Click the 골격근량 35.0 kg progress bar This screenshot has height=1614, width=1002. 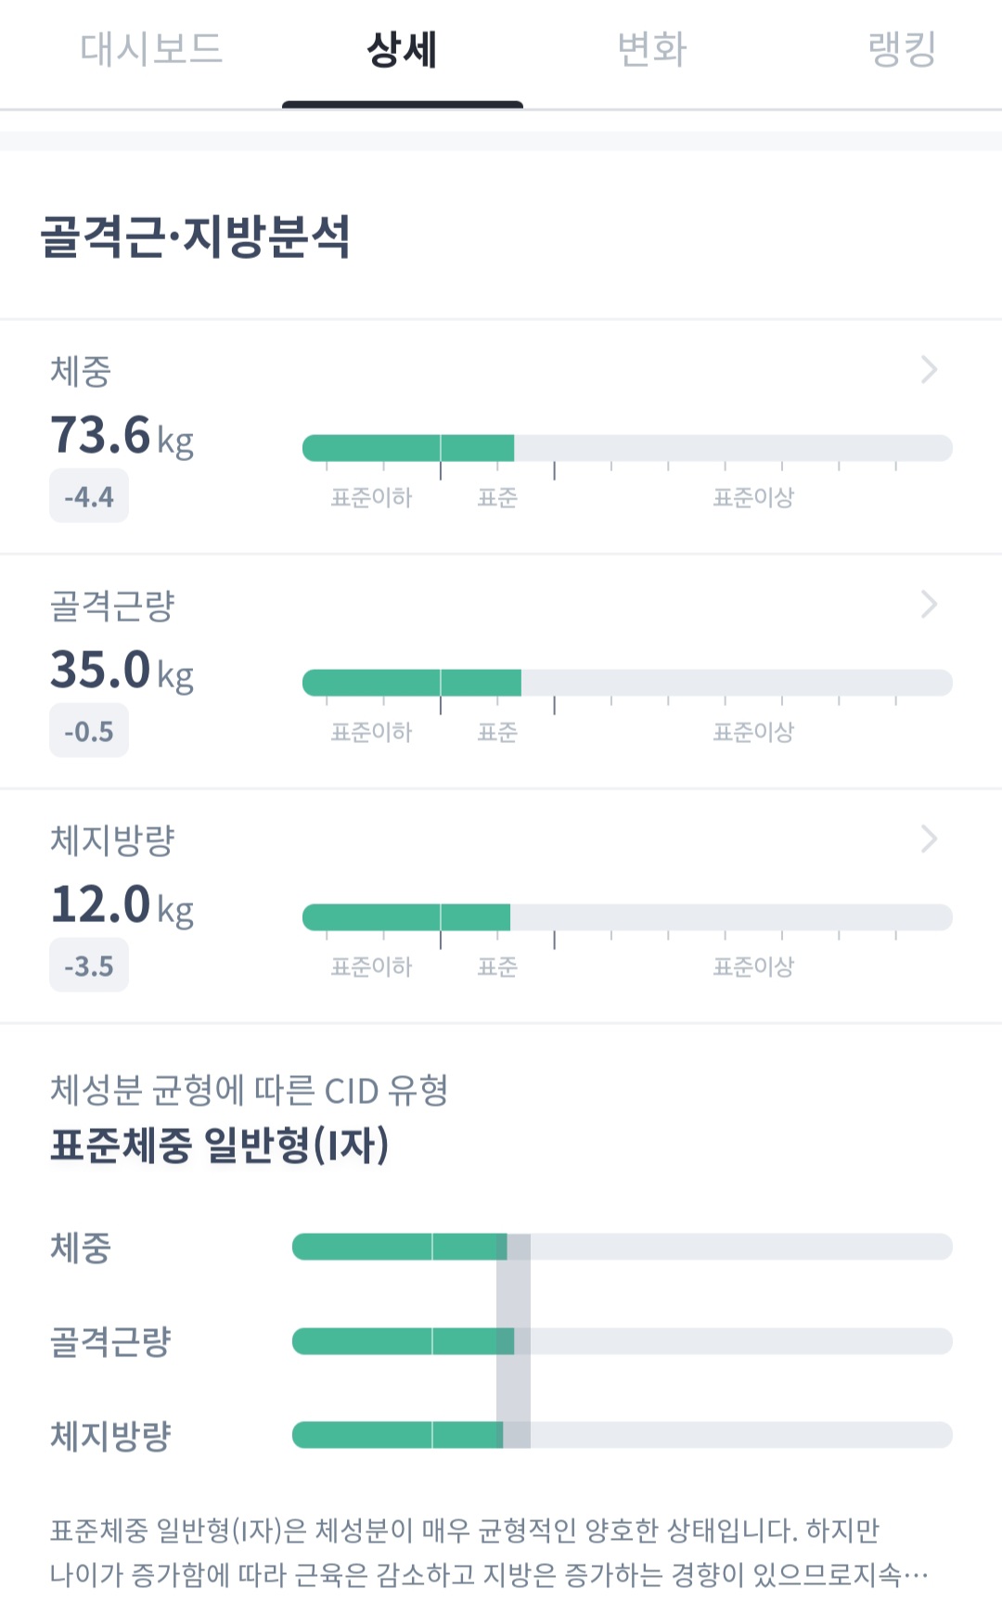click(627, 683)
